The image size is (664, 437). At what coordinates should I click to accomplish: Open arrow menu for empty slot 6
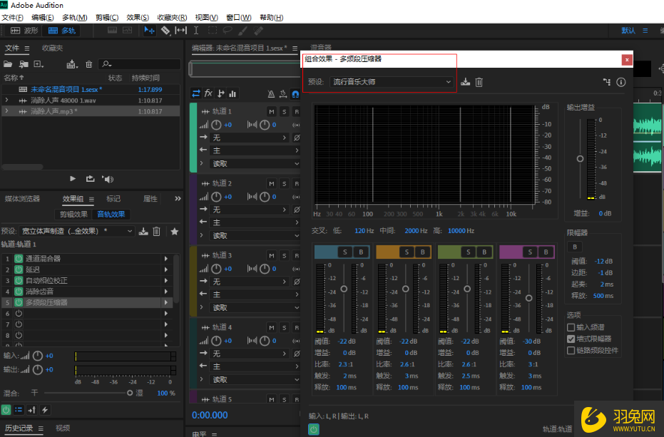coord(166,314)
